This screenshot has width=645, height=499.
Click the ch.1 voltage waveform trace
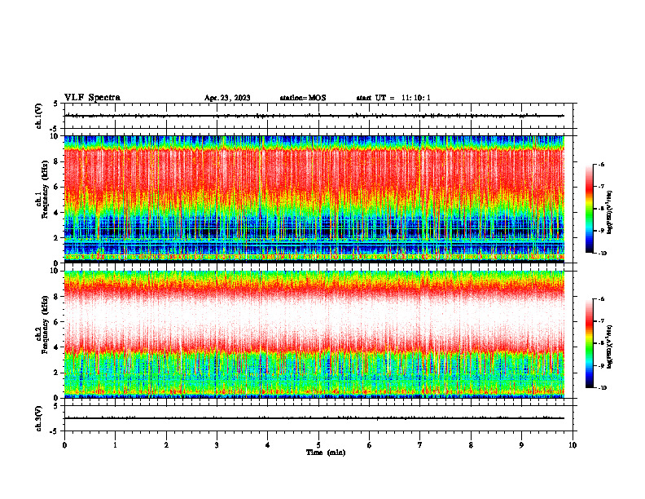(314, 116)
